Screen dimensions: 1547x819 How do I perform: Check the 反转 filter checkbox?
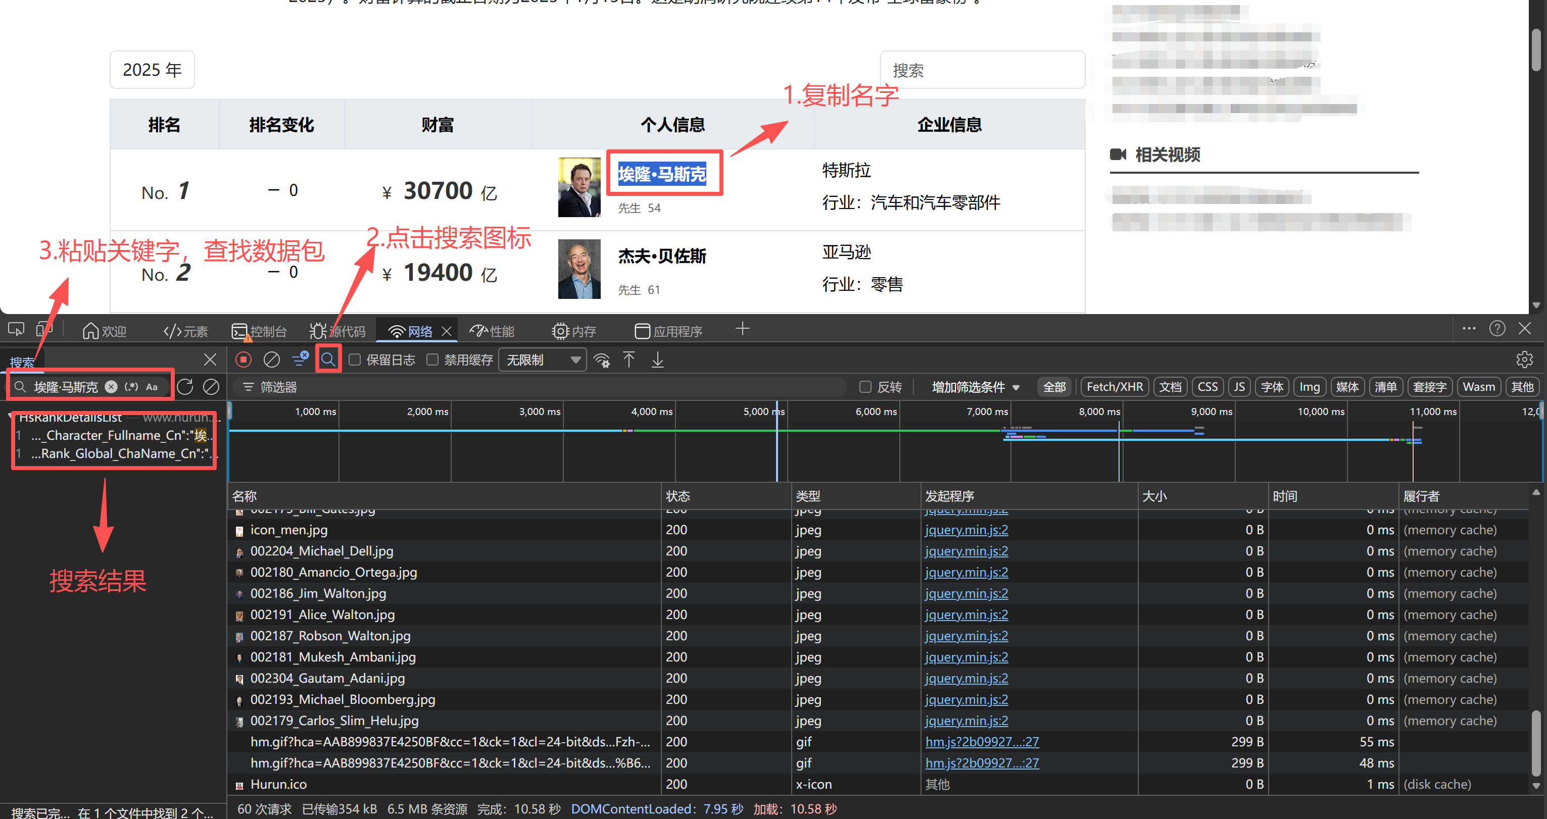[x=865, y=387]
